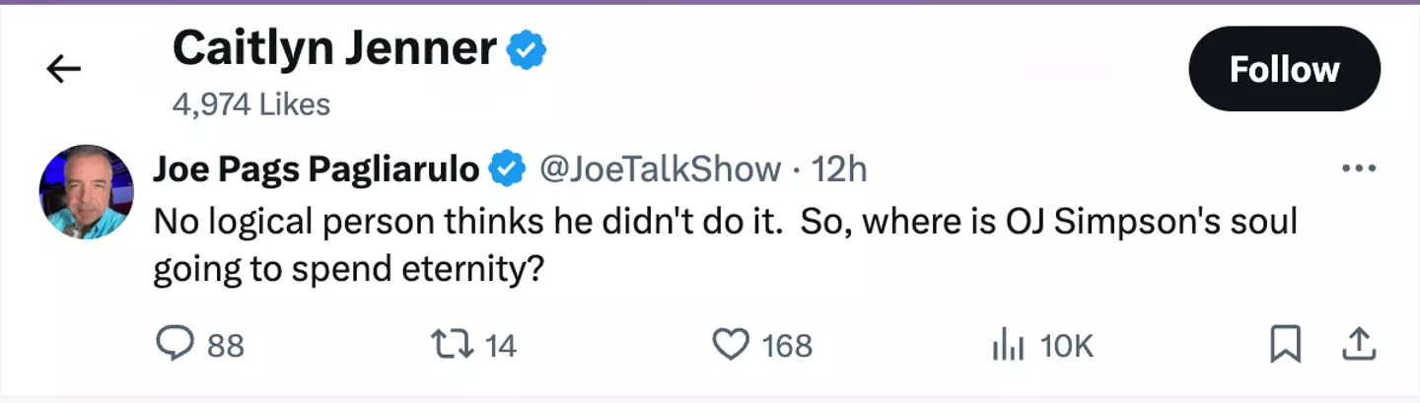
Task: Bookmark the Joe Pags tweet
Action: tap(1285, 344)
